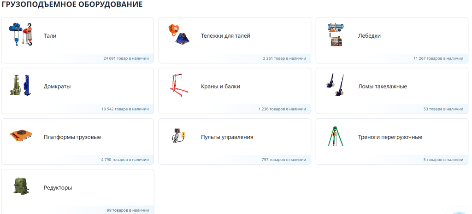Click the control pendant product image

click(x=178, y=136)
